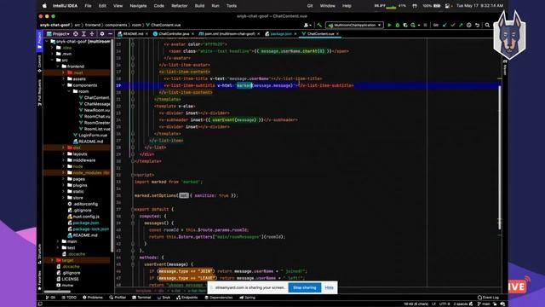Hide Project panel with minus icon
Viewport: 545px width, 307px height.
click(110, 34)
